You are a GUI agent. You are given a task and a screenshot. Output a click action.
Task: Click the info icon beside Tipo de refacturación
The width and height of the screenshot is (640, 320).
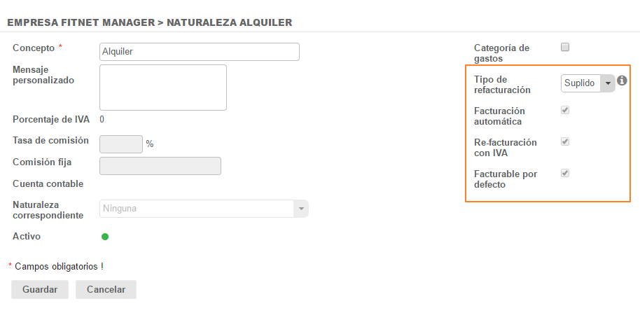click(x=622, y=81)
